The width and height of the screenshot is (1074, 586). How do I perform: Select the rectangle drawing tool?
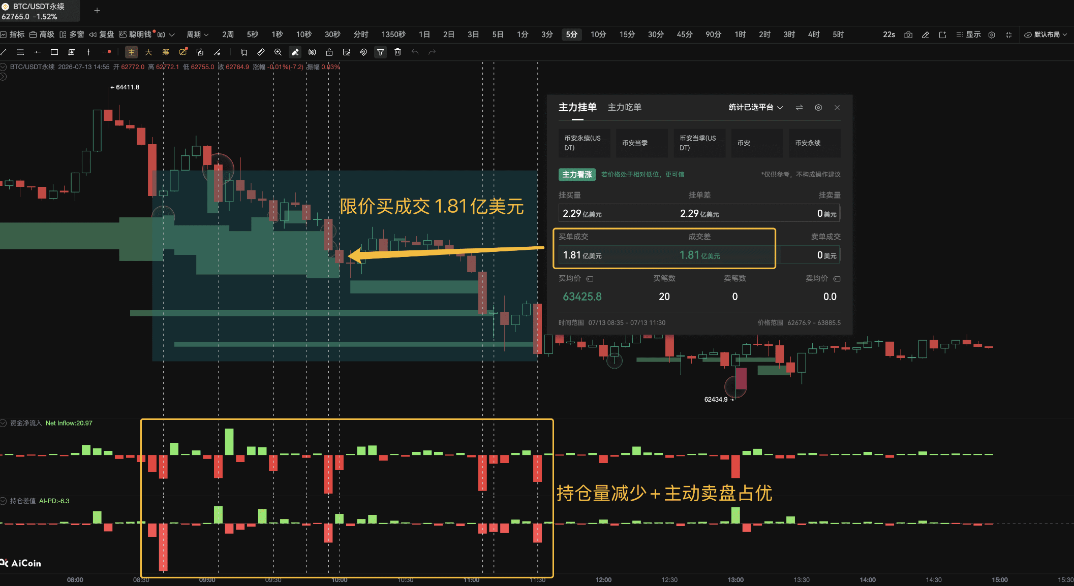pos(54,52)
